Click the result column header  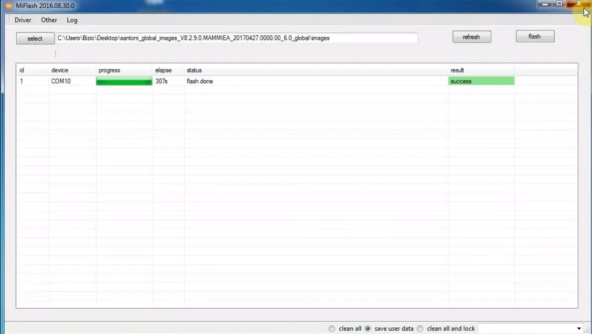(x=481, y=70)
